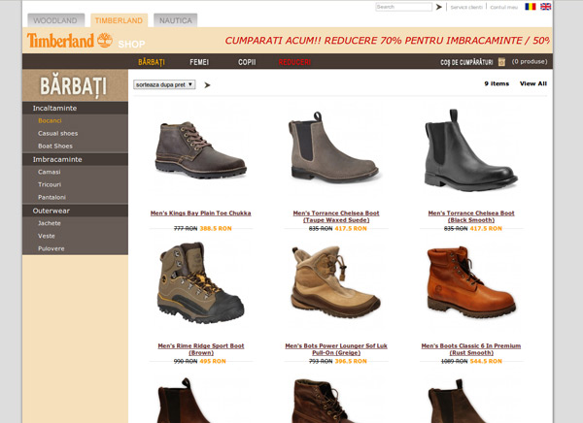
Task: Open the BĂRBAȚI menu
Action: (x=152, y=62)
